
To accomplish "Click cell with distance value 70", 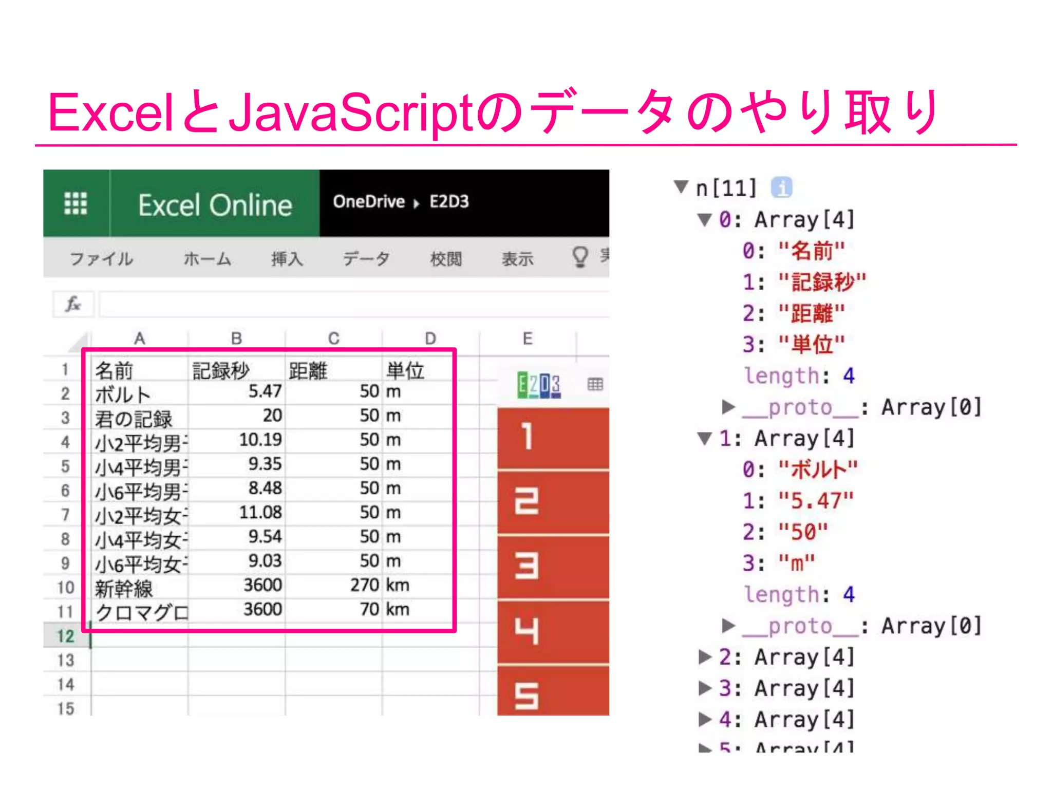I will coord(334,610).
